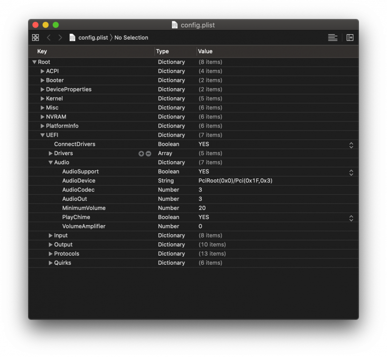This screenshot has height=357, width=387.
Task: Select the ConnectDrivers key
Action: pos(75,144)
